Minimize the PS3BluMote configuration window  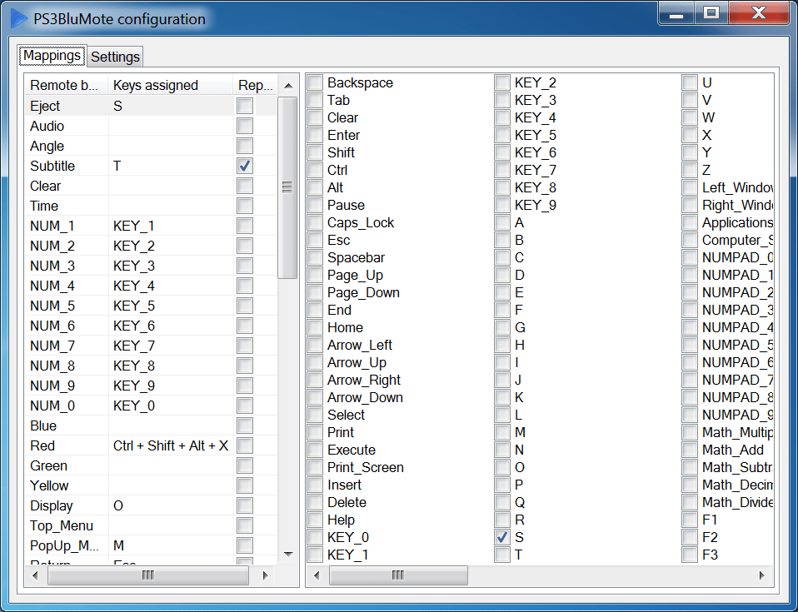[676, 13]
